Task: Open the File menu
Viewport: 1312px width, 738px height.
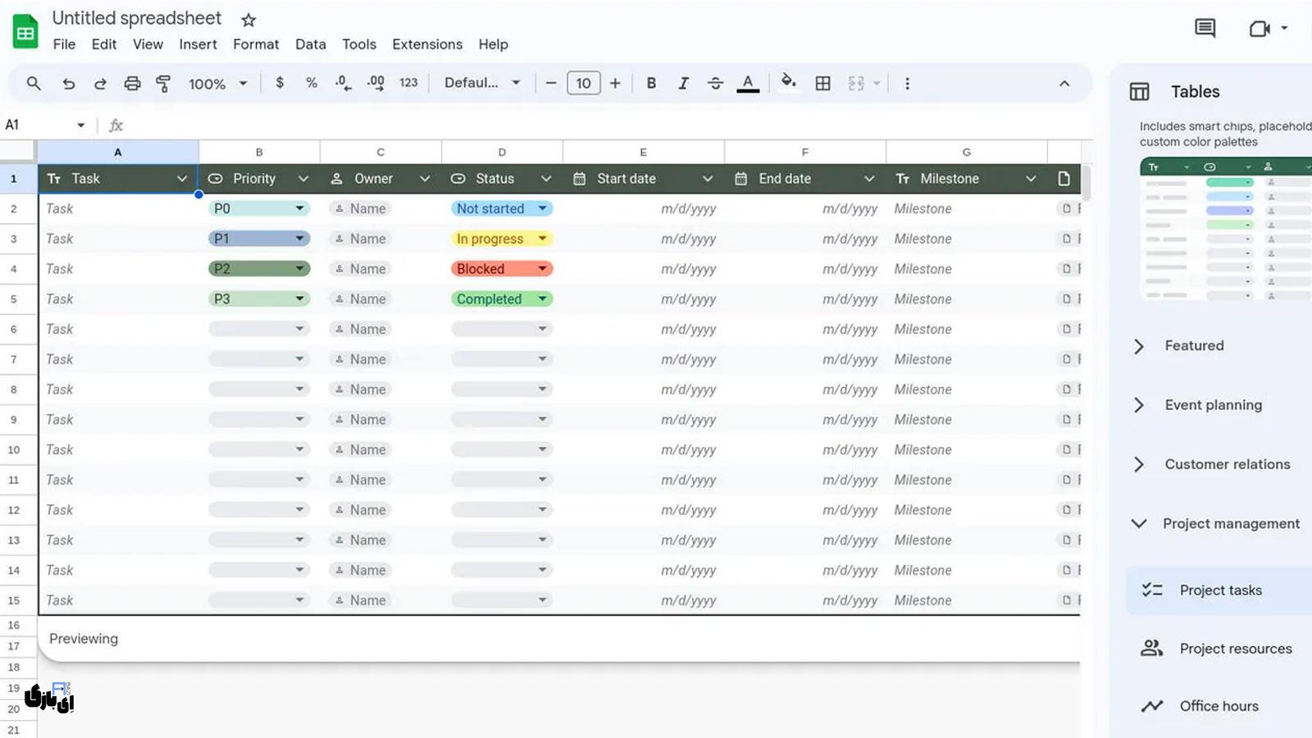Action: 64,44
